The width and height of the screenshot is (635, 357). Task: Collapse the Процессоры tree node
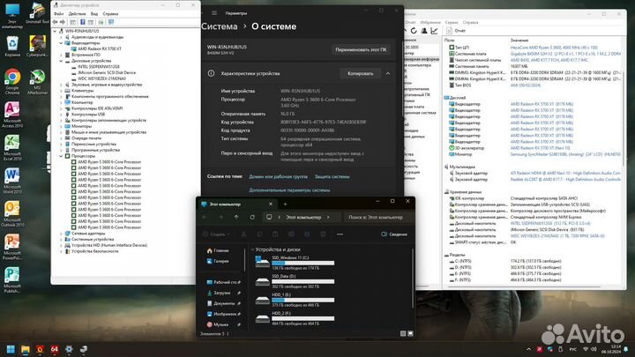(61, 156)
